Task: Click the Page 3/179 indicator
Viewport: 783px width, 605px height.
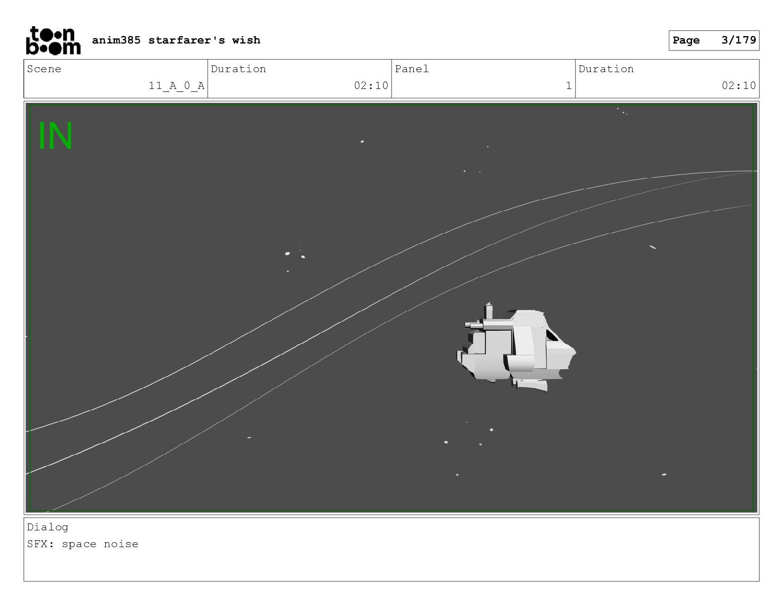Action: (x=714, y=41)
